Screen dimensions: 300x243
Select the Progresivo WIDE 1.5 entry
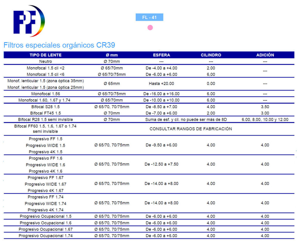click(45, 145)
